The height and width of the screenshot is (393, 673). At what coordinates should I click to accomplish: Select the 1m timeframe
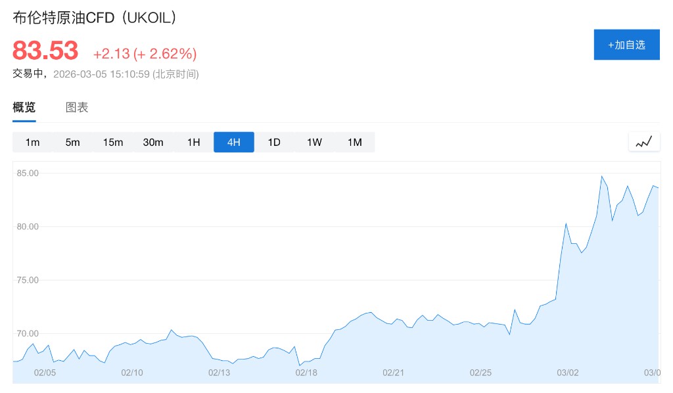click(x=32, y=142)
